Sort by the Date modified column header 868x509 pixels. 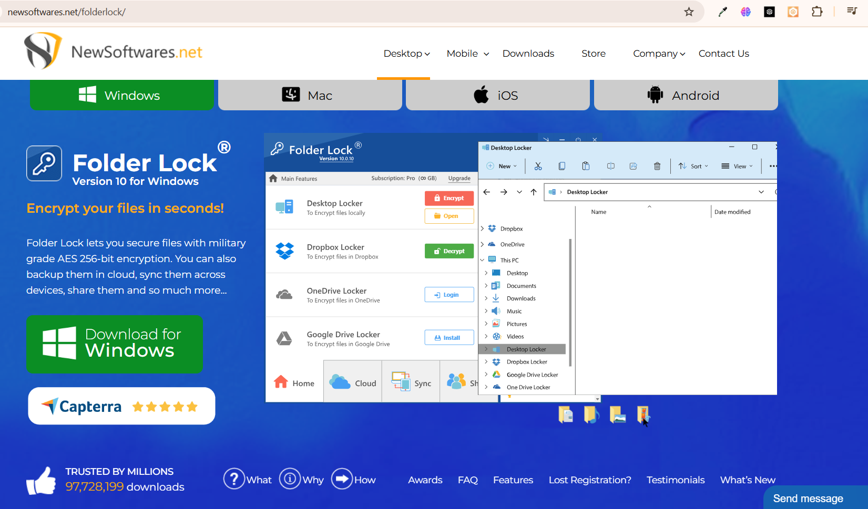[732, 212]
